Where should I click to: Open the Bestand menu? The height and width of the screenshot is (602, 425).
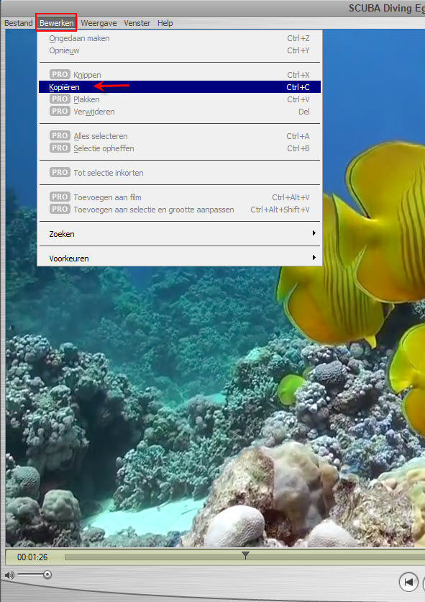coord(19,23)
